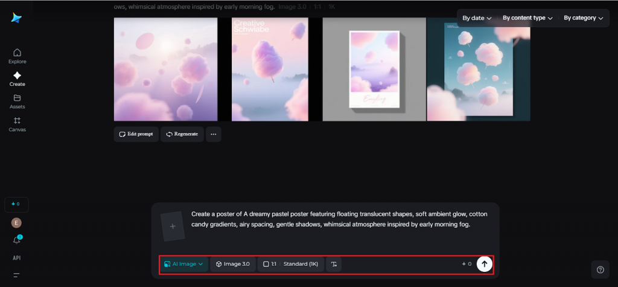
Task: Submit the prompt with the arrow button
Action: click(484, 264)
